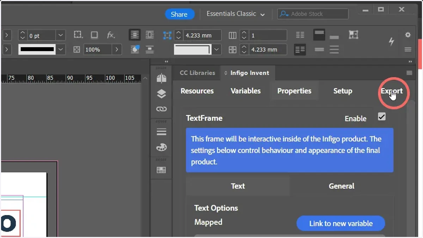423x238 pixels.
Task: Open the stroke style dropdown
Action: pos(61,50)
